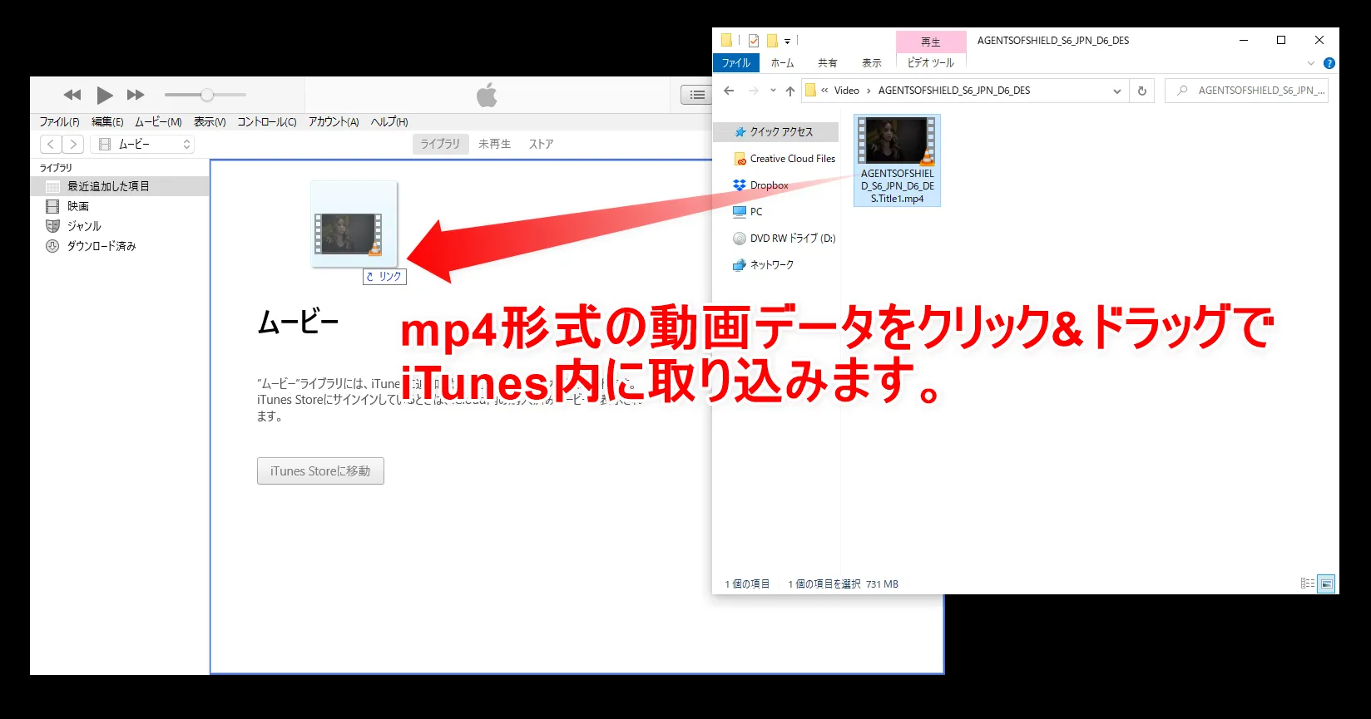
Task: Click the iTunes back navigation arrow
Action: 51,145
